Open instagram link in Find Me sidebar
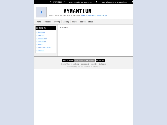167x125 pixels. tap(41, 41)
